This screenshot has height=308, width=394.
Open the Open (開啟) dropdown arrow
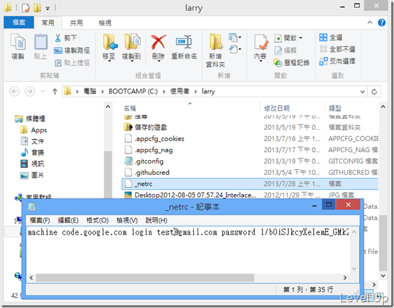(x=301, y=38)
